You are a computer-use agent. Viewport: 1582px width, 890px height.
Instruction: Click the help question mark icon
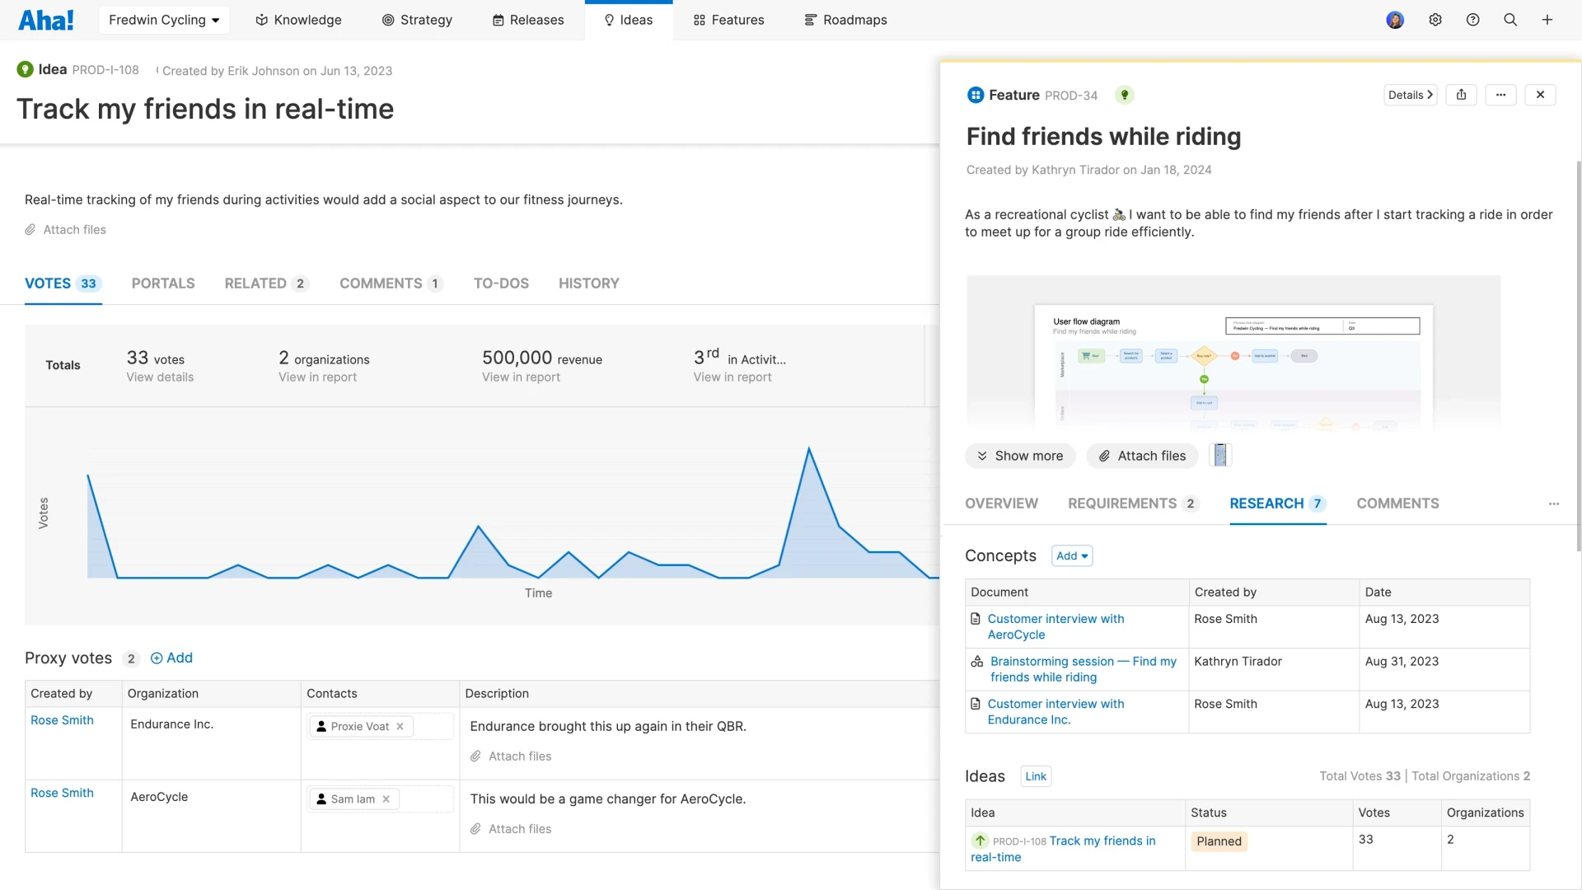(1472, 20)
